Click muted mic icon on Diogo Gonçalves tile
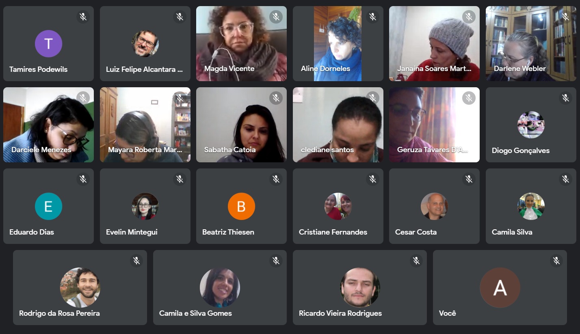 565,98
